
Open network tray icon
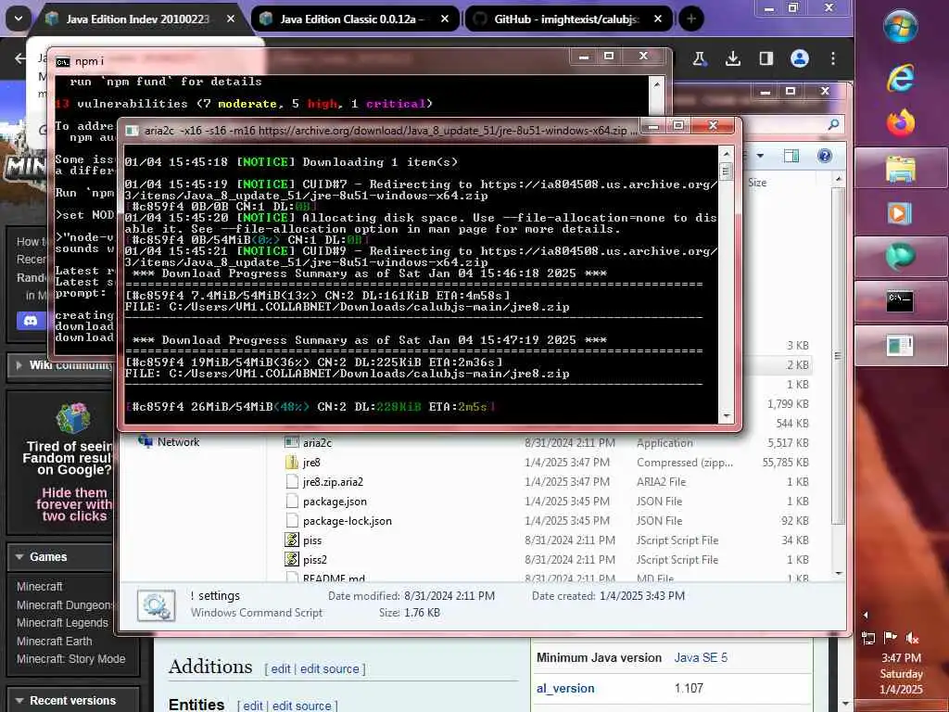[x=867, y=638]
